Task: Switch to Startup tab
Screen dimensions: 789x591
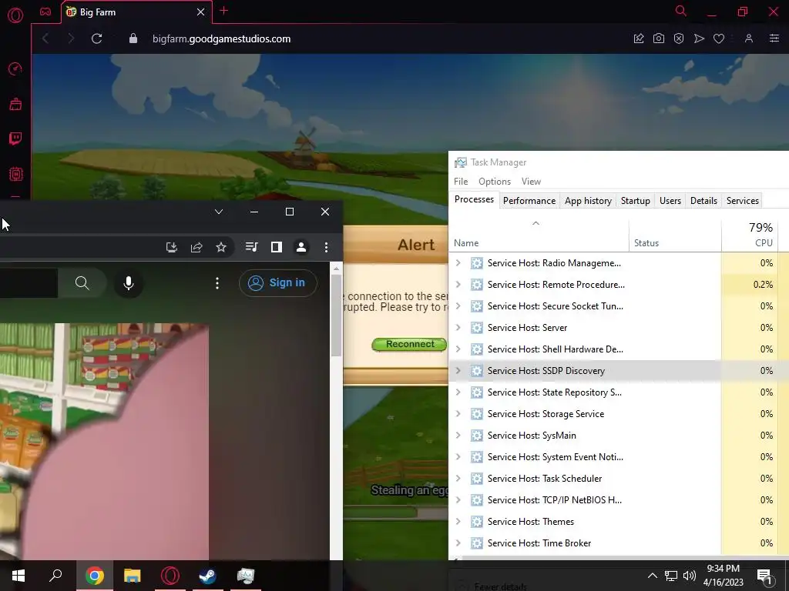Action: coord(636,201)
